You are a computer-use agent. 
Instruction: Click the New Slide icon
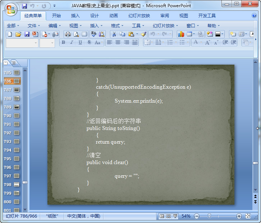click(x=233, y=34)
